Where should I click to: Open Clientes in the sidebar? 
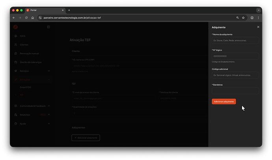click(24, 45)
